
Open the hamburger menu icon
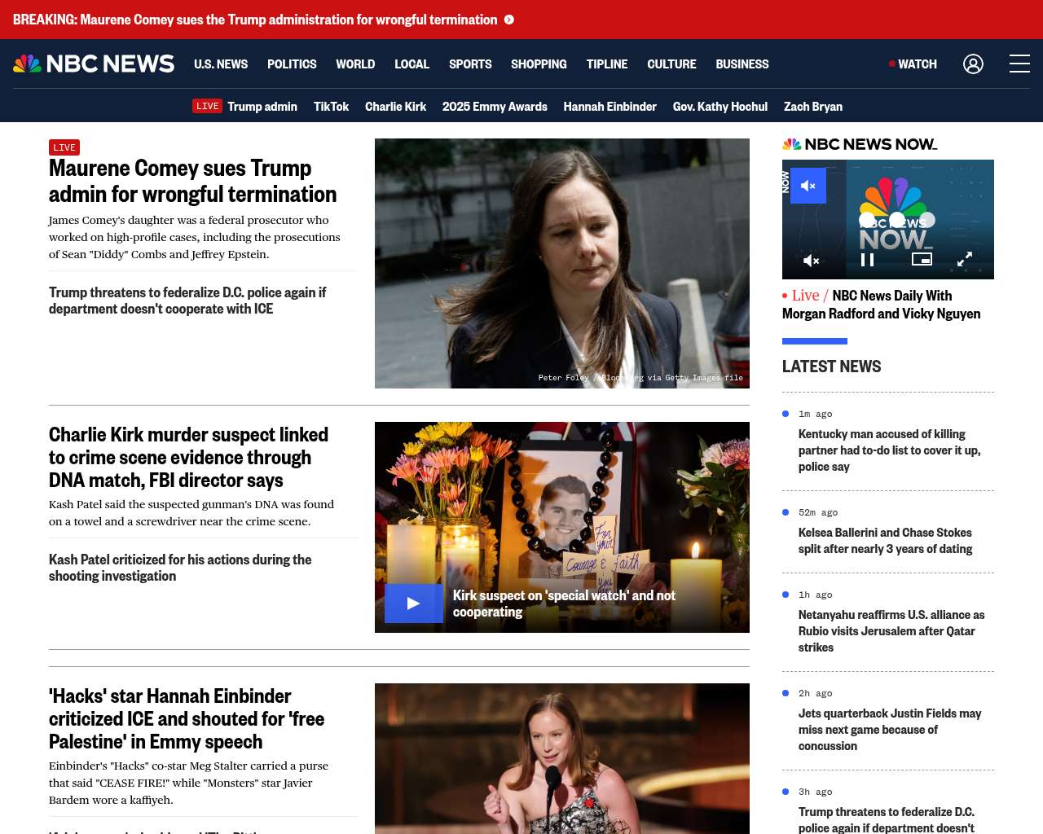pos(1019,64)
